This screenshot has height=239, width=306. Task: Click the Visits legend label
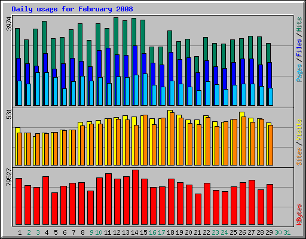point(299,130)
